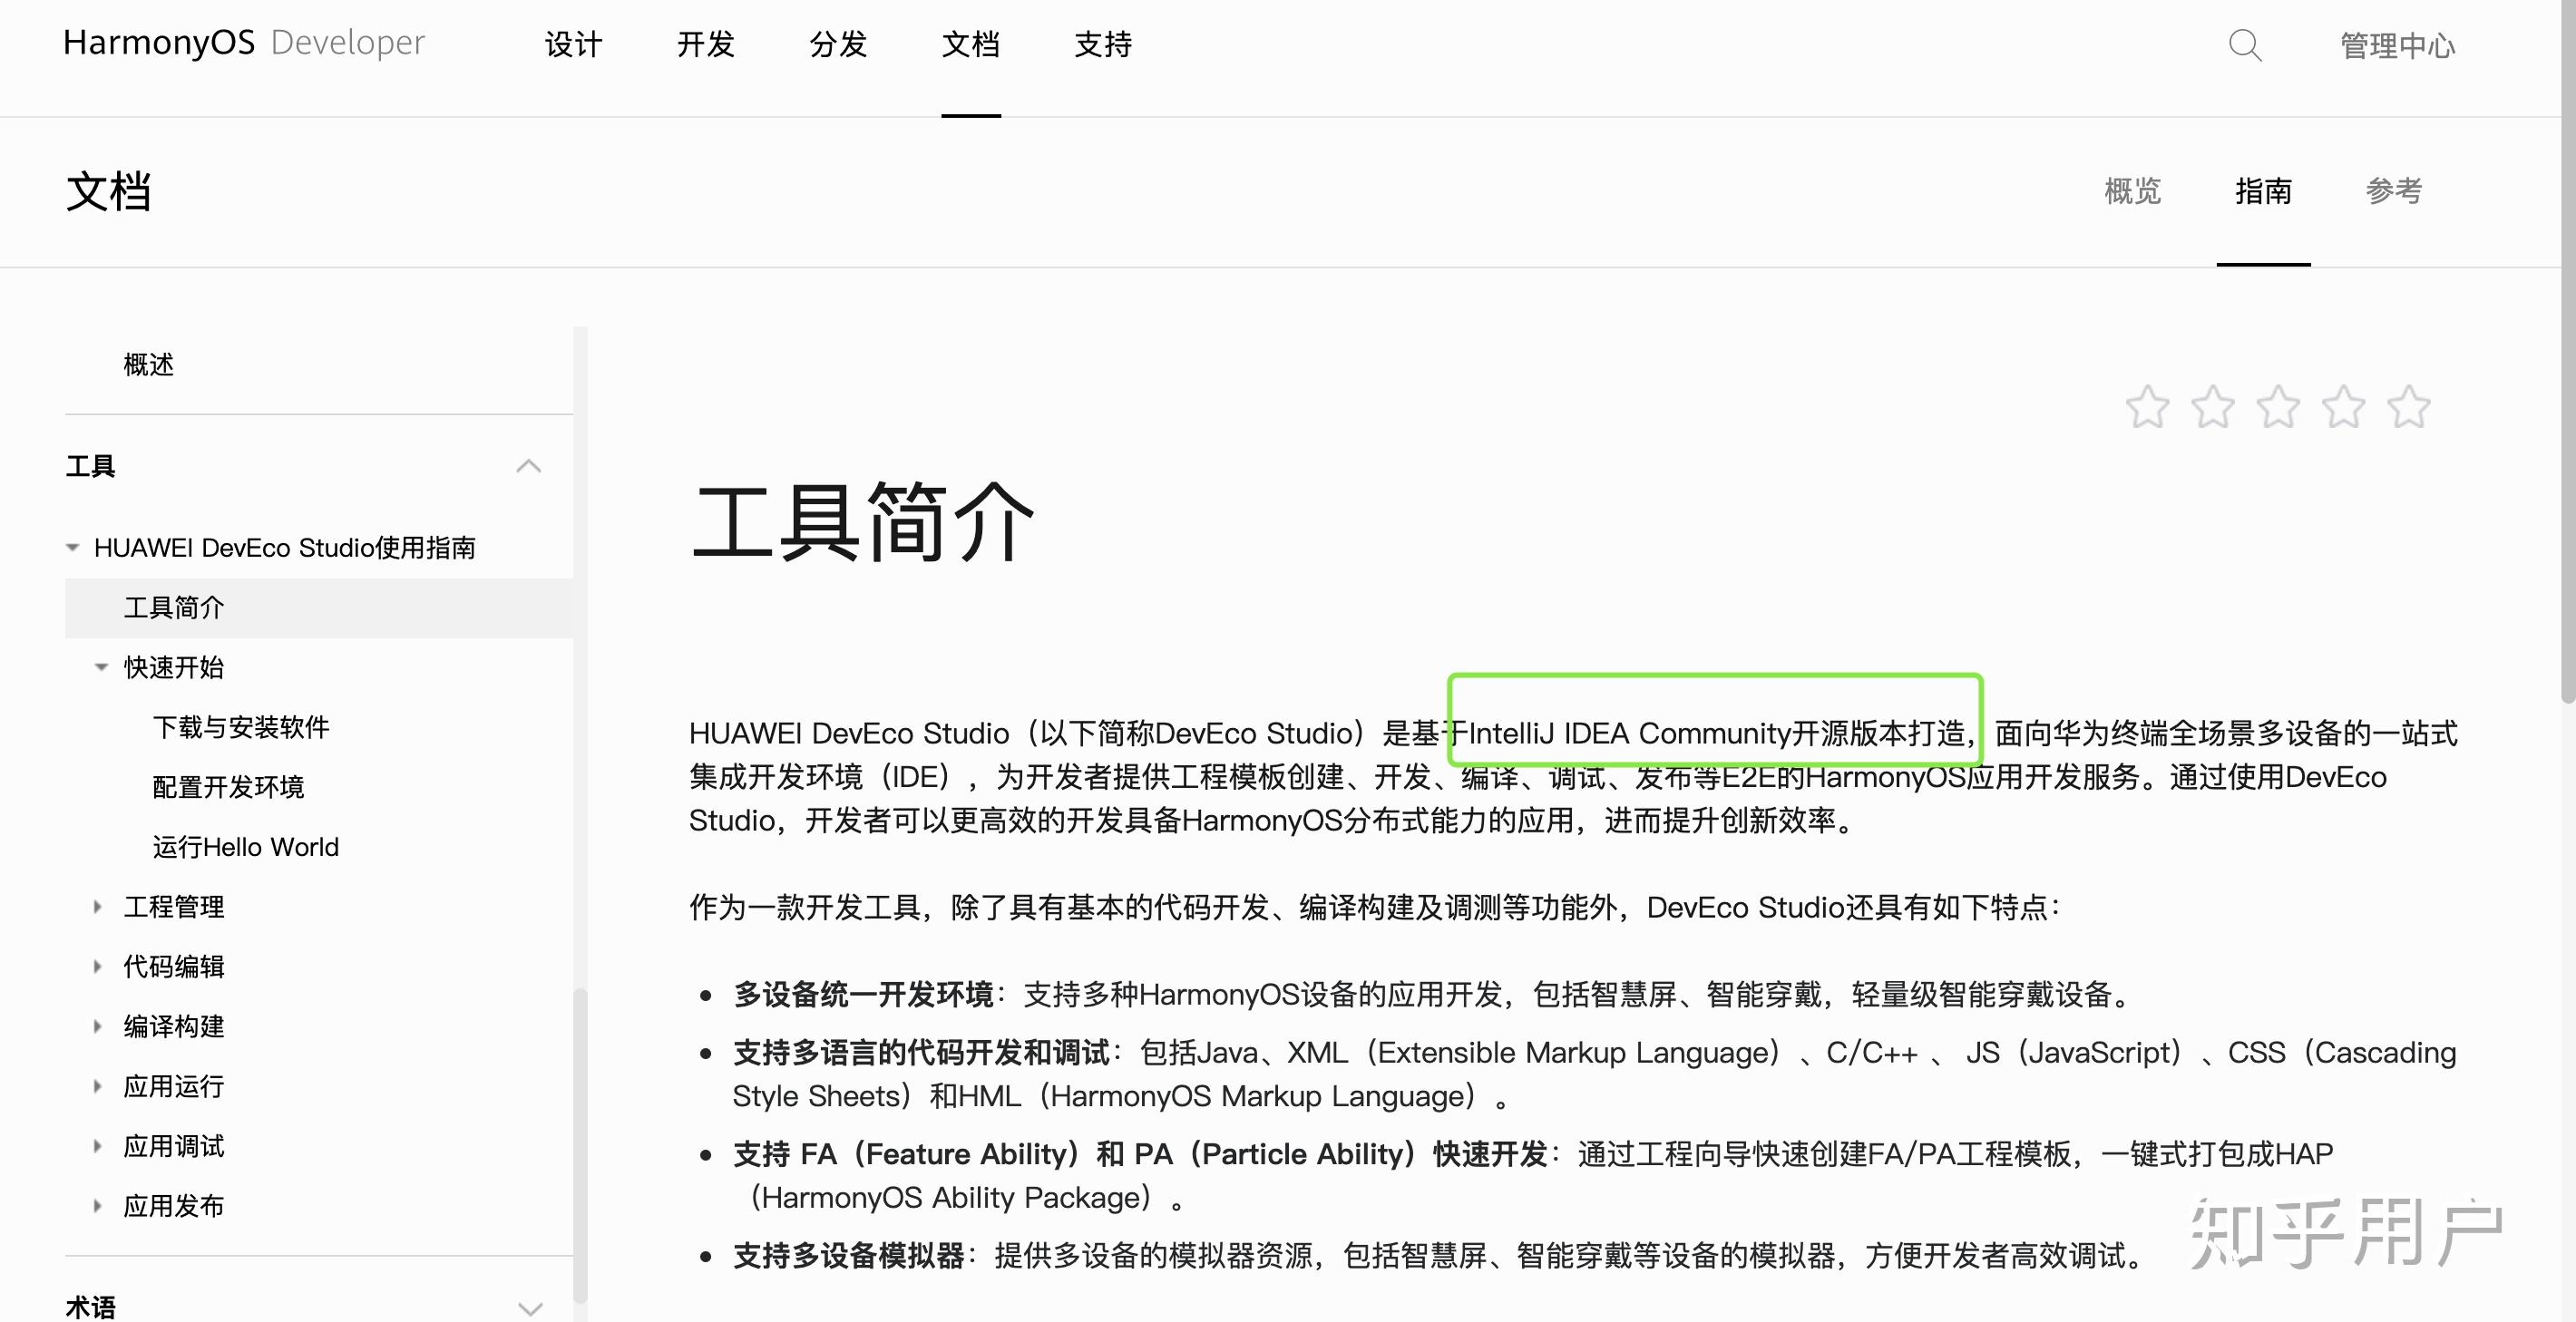Expand the 工程管理 tree node
The image size is (2576, 1322).
tap(98, 907)
